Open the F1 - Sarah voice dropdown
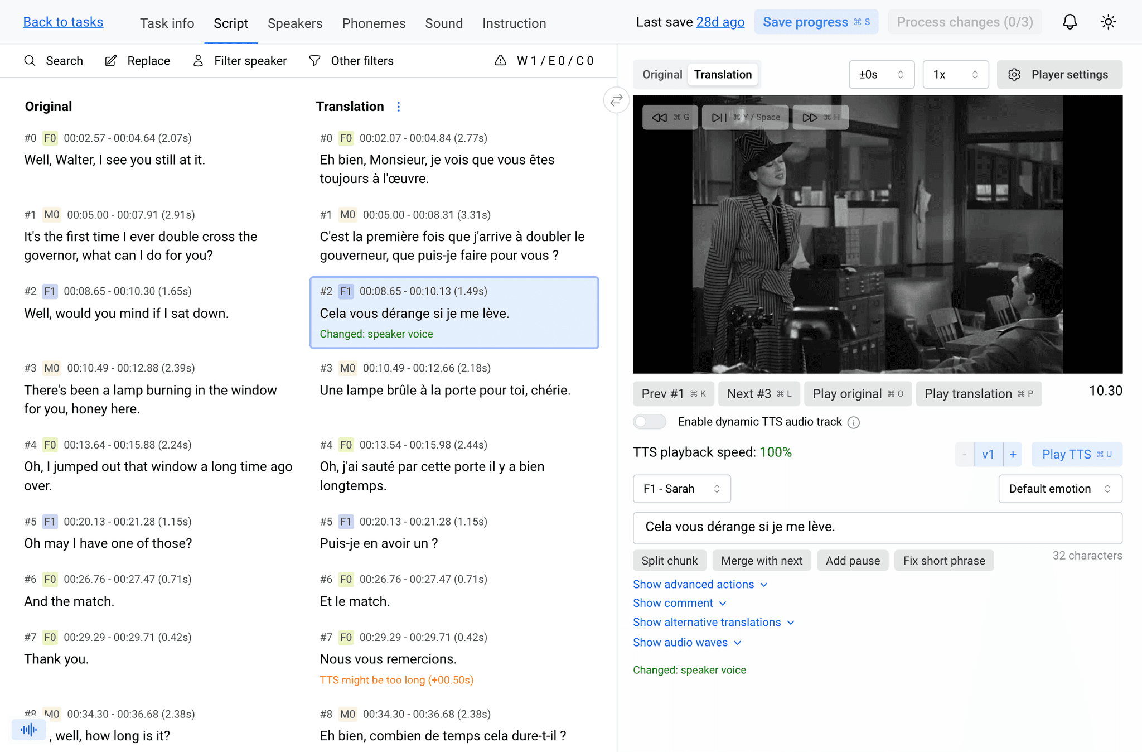This screenshot has width=1142, height=752. tap(681, 489)
